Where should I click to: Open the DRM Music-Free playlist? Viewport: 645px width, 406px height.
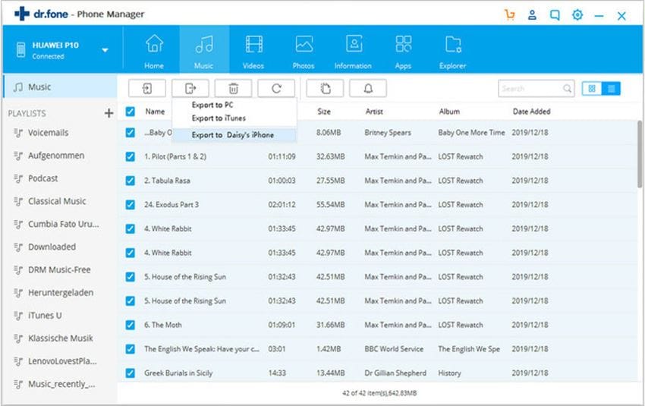tap(59, 270)
